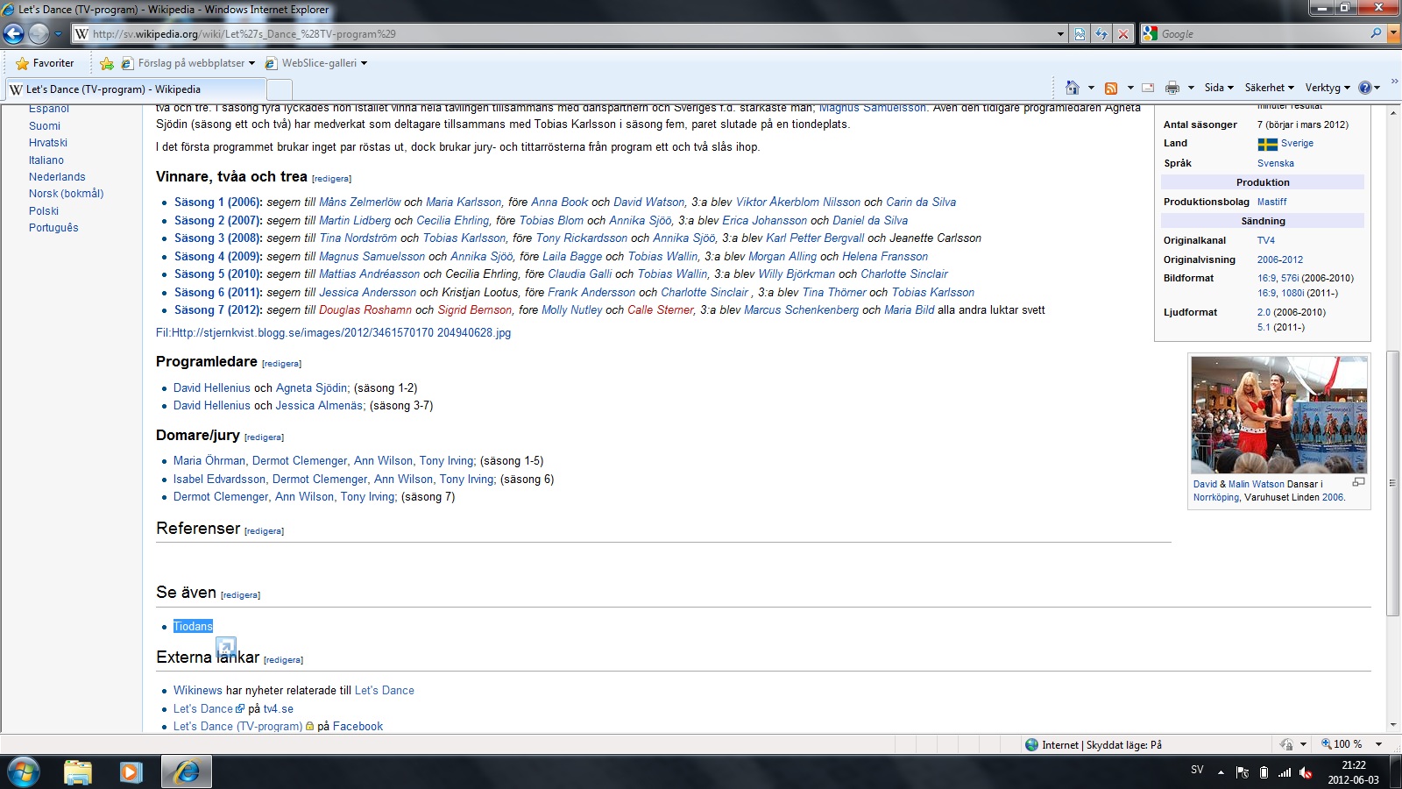Click the Swedish flag icon next to Sverige
The image size is (1402, 789).
(x=1267, y=144)
